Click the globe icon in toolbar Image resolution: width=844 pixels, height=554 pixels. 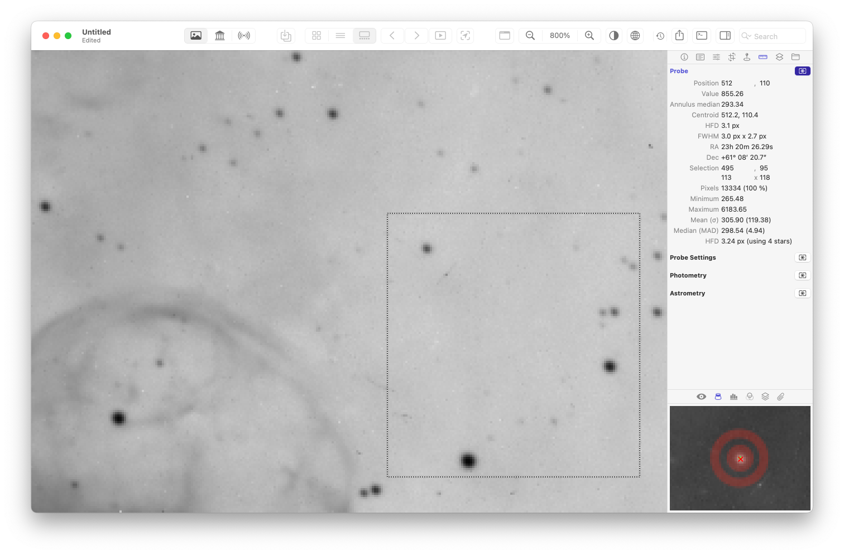tap(635, 36)
